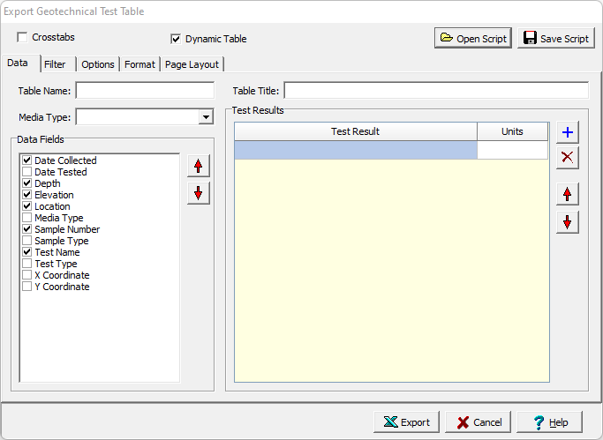Screen dimensions: 603x440
Task: Click into the Table Name field
Action: (145, 91)
